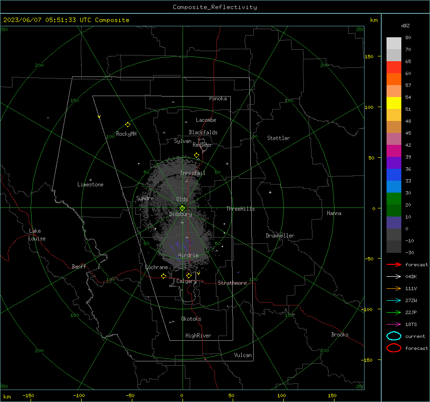This screenshot has height=402, width=430.
Task: Click the yellow radar-site diamond near Didsbury
Action: coord(182,208)
